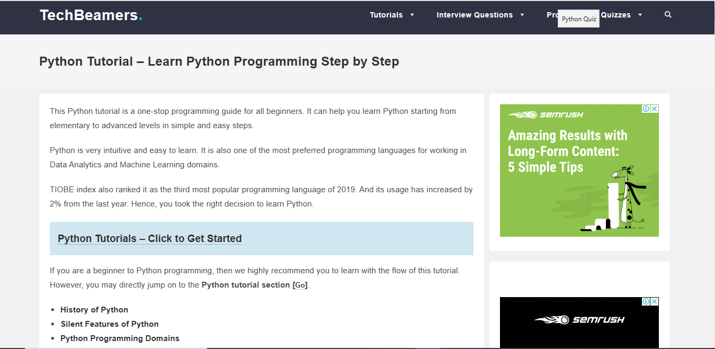The image size is (715, 349).
Task: Click 'Python Programming Domains' in the list
Action: [x=120, y=338]
